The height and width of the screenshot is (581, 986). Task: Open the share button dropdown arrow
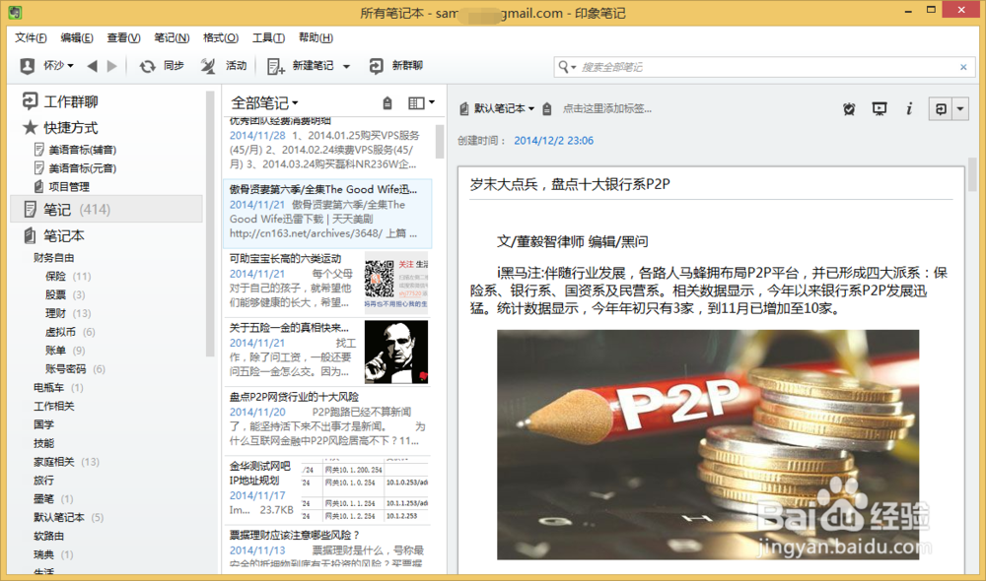(960, 108)
